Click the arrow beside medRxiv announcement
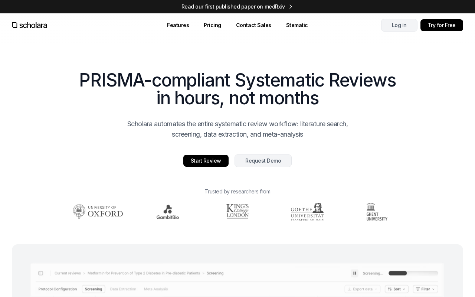 pos(291,7)
